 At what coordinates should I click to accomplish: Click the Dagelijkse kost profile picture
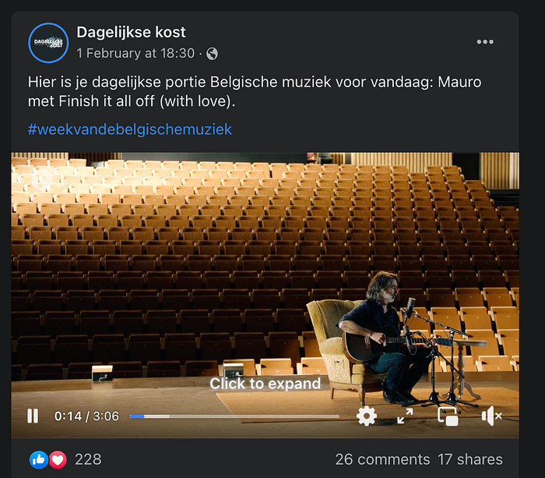tap(48, 42)
